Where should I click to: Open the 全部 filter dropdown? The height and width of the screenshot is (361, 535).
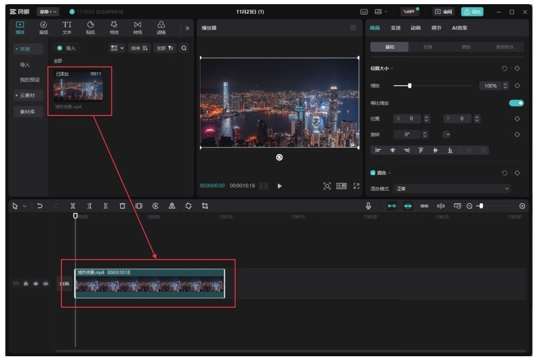(165, 48)
